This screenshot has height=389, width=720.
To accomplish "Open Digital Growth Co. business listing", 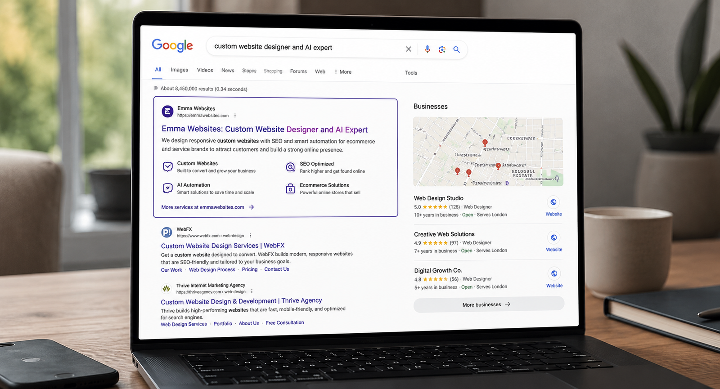I will point(438,271).
